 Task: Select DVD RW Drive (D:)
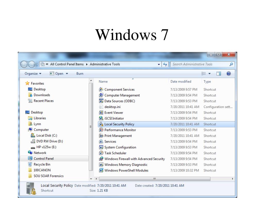pyautogui.click(x=49, y=141)
